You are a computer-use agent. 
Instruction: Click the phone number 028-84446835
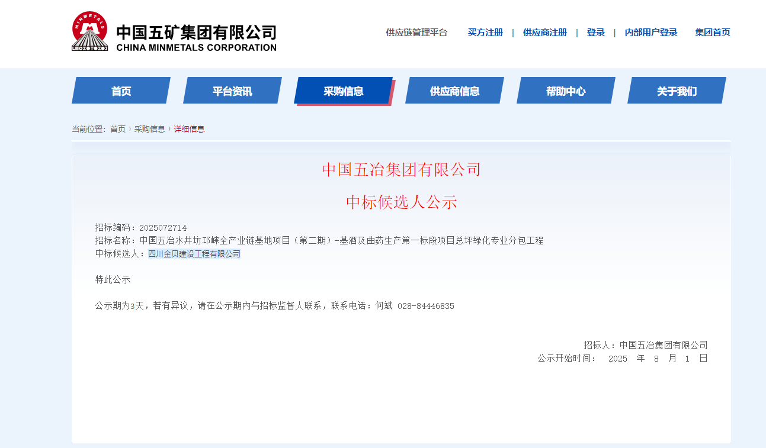(426, 307)
